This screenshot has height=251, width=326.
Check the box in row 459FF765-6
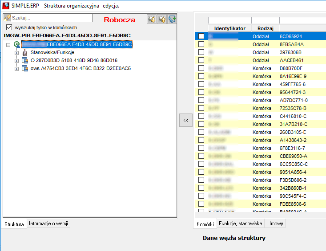point(201,84)
